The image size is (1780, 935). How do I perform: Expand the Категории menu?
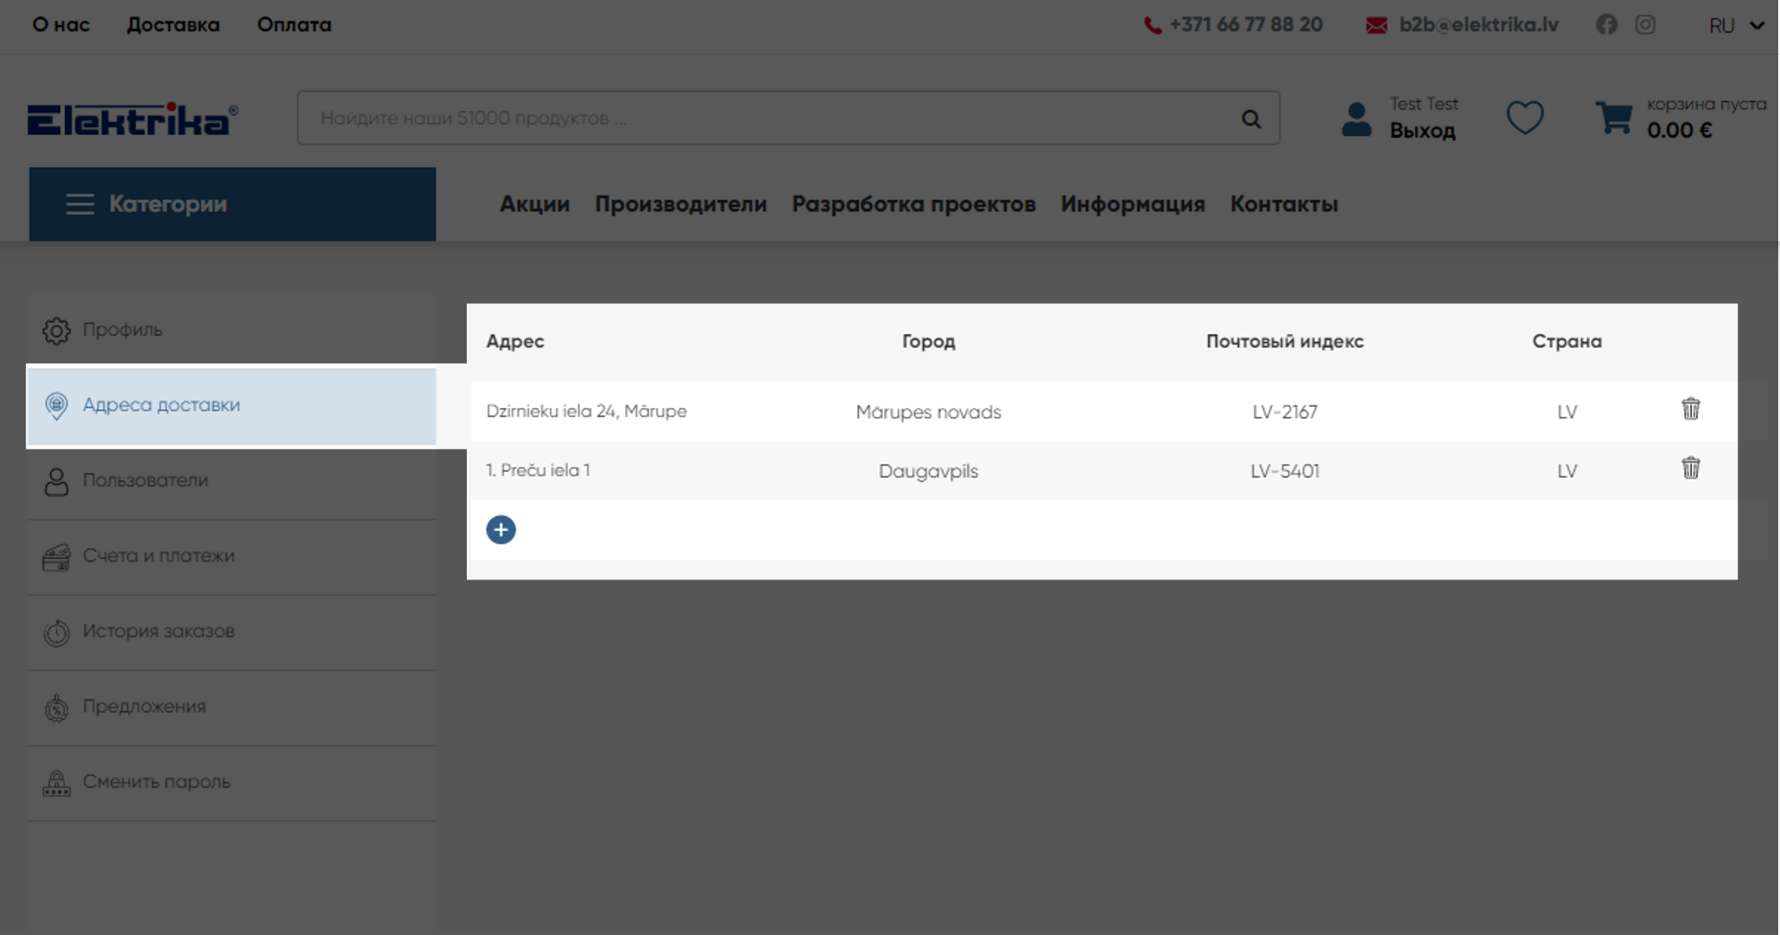(x=232, y=204)
